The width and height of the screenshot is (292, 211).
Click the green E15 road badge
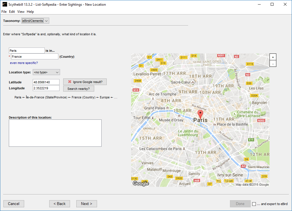[x=251, y=140]
